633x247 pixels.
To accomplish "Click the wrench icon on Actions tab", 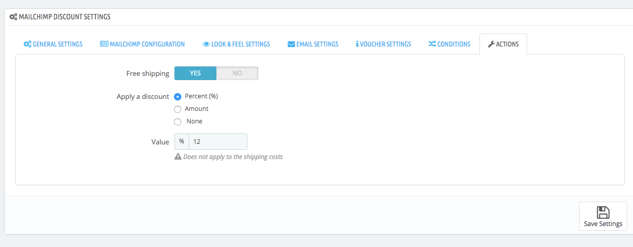I will [491, 44].
